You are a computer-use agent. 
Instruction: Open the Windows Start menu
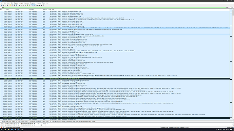[x=1, y=130]
